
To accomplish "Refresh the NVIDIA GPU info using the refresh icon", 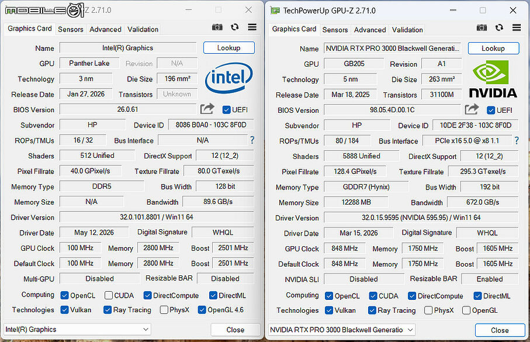I will [499, 27].
